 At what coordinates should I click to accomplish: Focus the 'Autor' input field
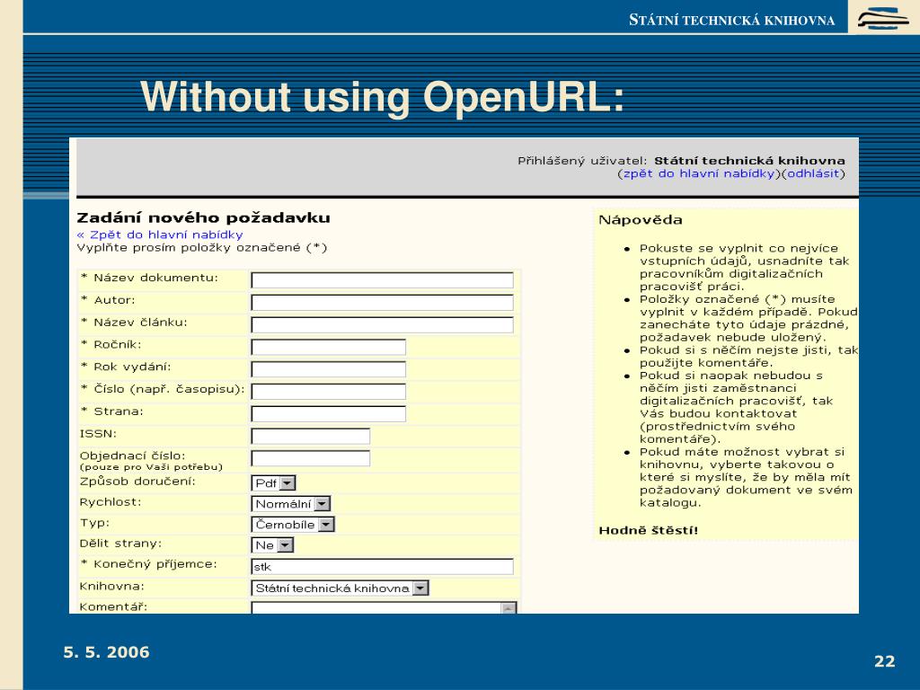pyautogui.click(x=382, y=302)
